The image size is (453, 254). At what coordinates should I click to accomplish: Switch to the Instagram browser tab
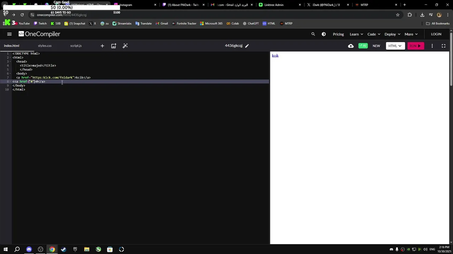[136, 5]
